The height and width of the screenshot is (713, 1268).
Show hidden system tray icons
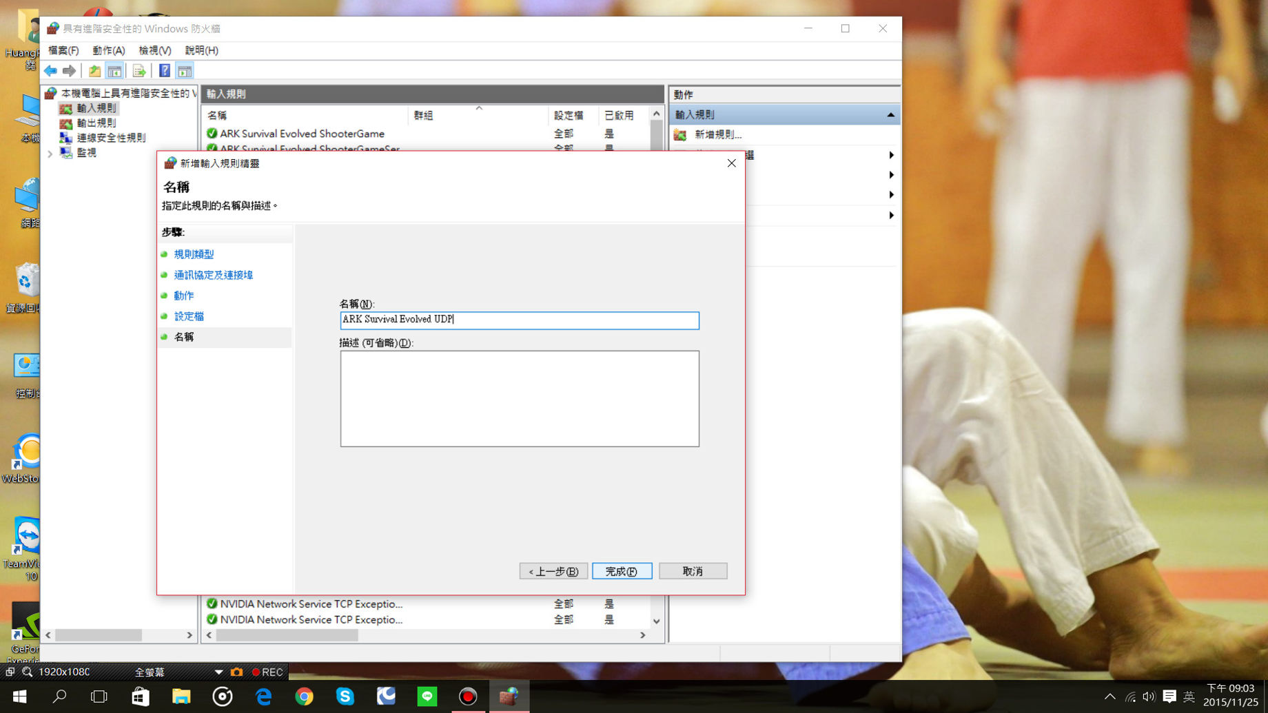(x=1109, y=696)
